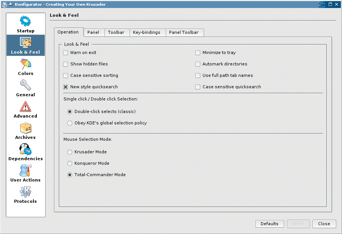Choose Obey KDE's global selection policy
The width and height of the screenshot is (342, 234).
pos(70,123)
